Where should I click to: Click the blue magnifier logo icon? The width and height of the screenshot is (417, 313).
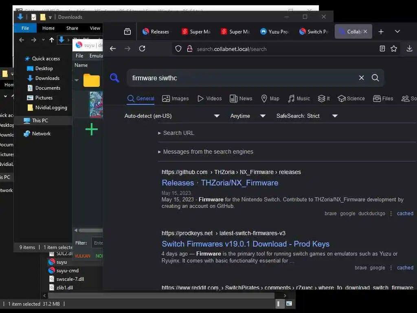[114, 78]
